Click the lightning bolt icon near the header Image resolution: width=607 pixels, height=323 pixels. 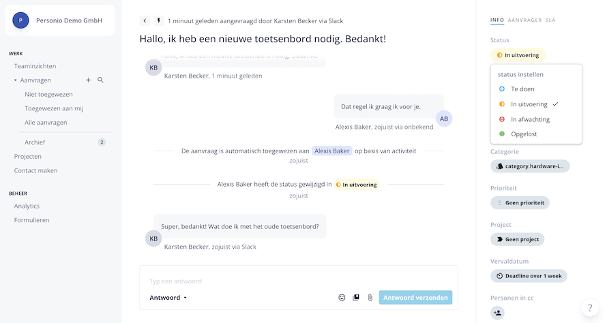(159, 21)
